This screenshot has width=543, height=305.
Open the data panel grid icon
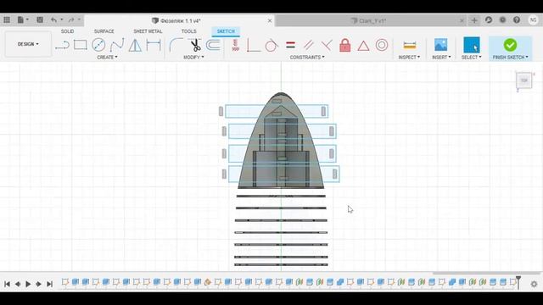coord(7,20)
